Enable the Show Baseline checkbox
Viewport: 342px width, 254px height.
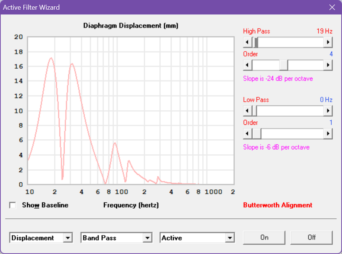13,205
